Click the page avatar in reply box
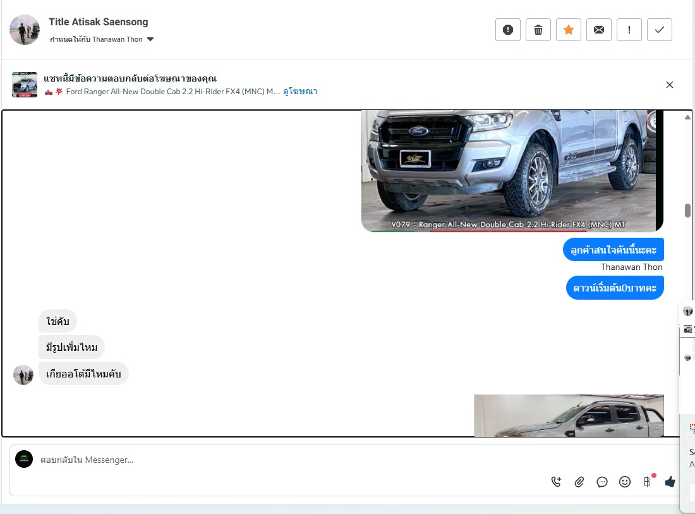Image resolution: width=695 pixels, height=514 pixels. click(x=24, y=459)
